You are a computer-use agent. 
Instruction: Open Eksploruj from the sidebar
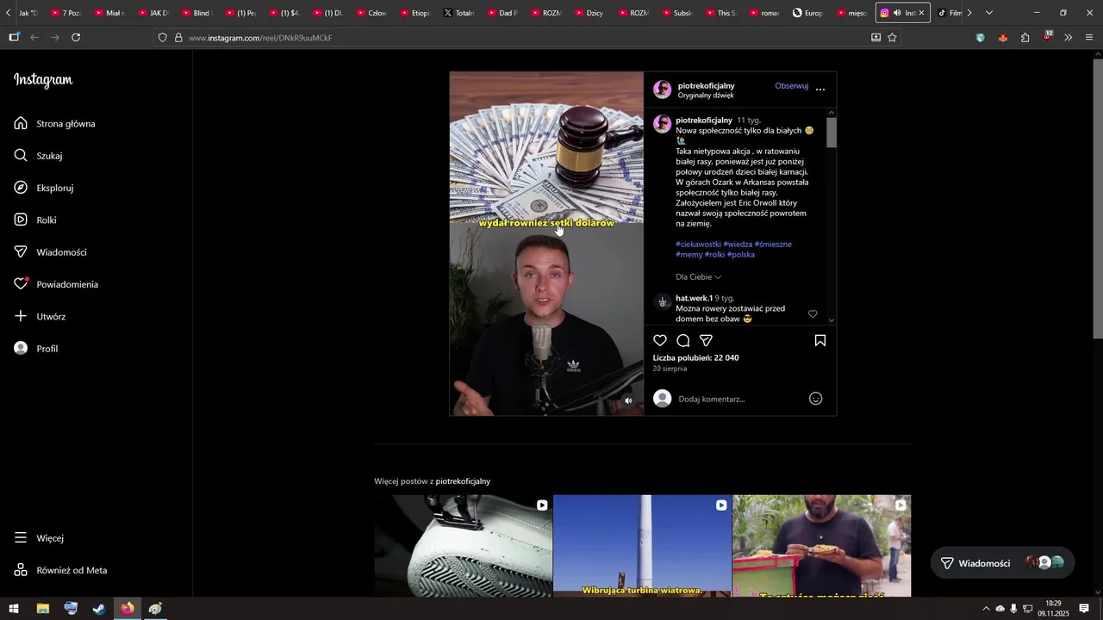point(54,188)
